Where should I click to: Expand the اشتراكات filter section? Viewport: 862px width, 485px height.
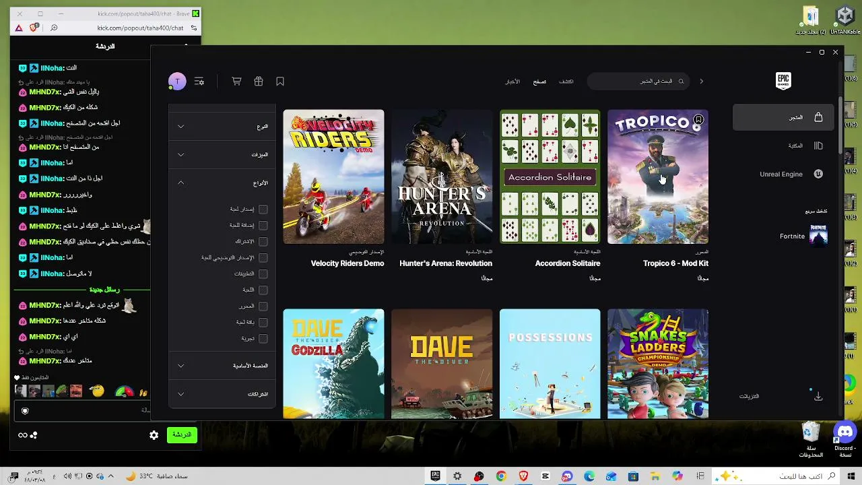222,394
